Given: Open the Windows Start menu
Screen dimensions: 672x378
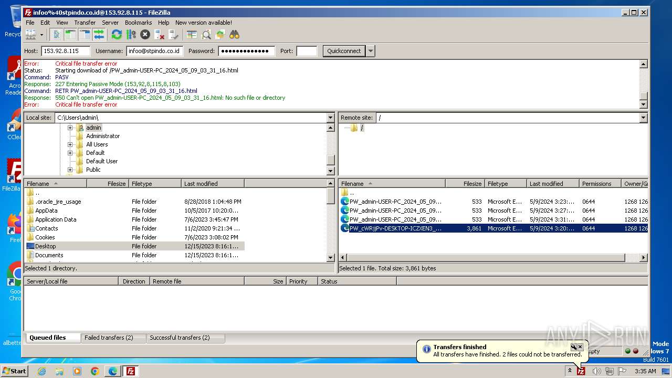Looking at the screenshot, I should tap(14, 371).
